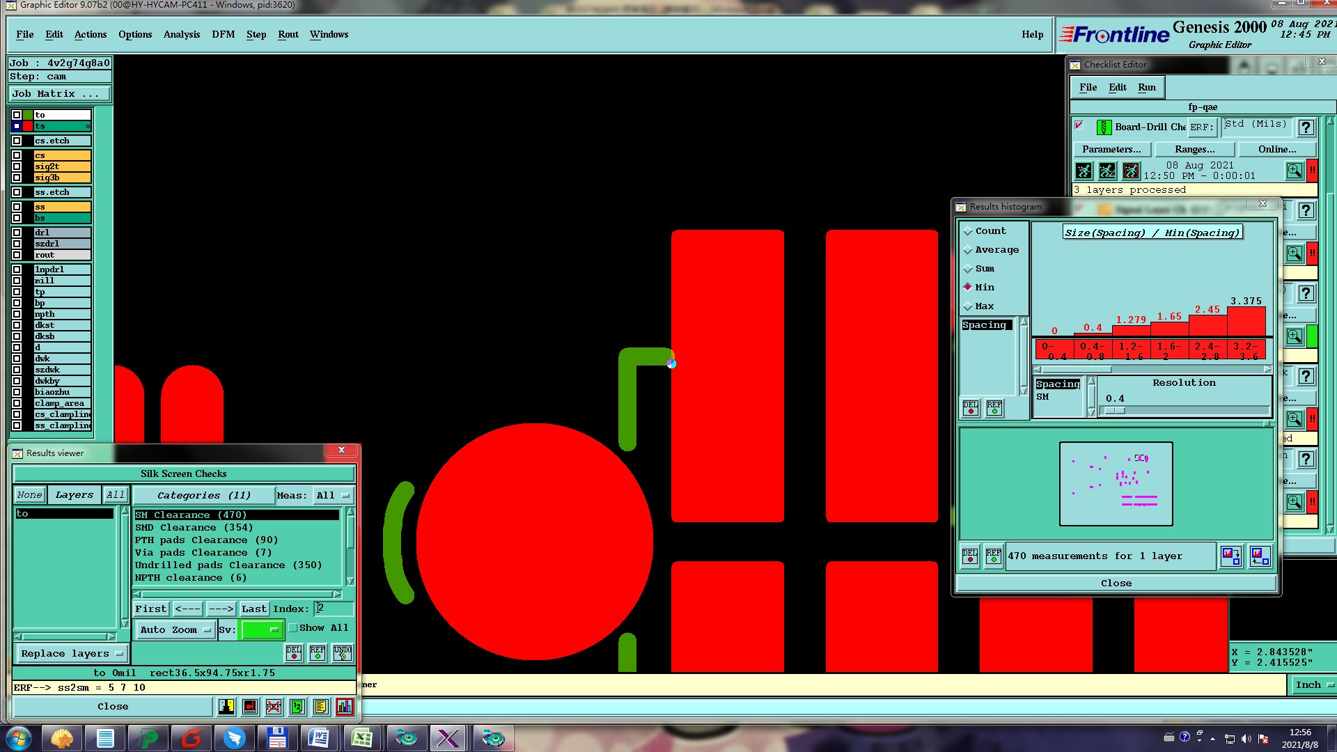Click the yellow report notes icon

pos(320,707)
